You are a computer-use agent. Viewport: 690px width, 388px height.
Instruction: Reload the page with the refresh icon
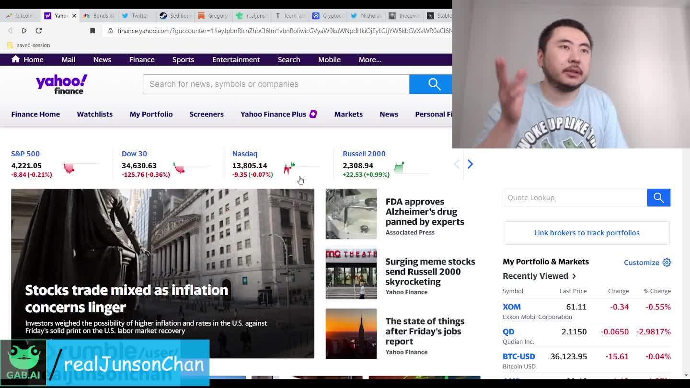tap(39, 31)
